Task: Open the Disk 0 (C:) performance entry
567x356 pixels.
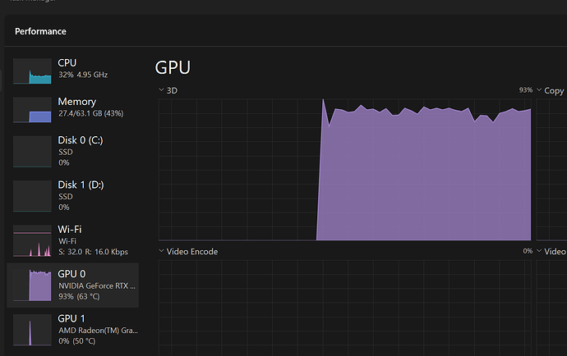Action: click(72, 151)
